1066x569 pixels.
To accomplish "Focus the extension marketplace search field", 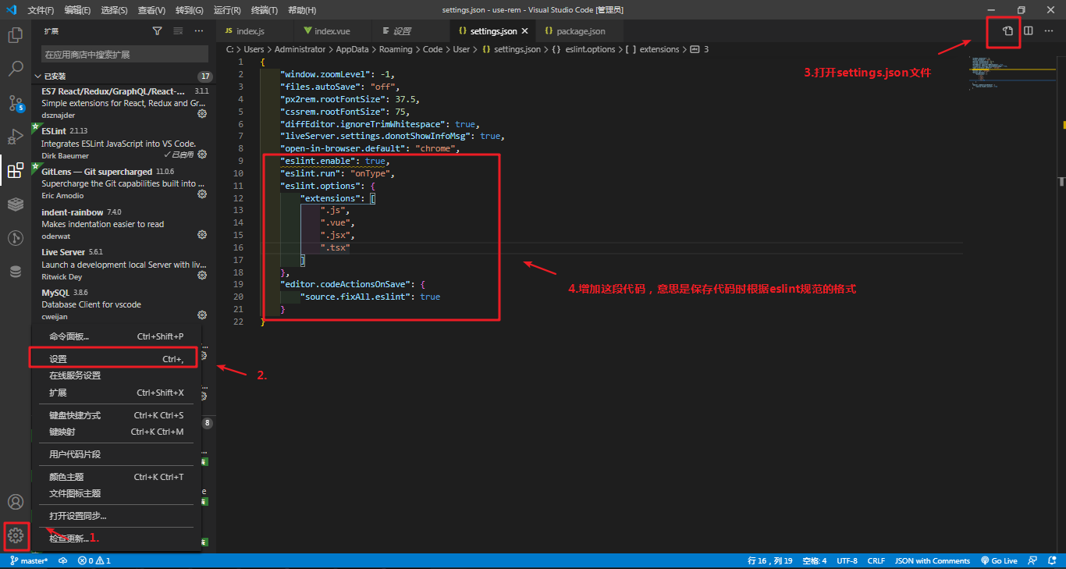I will tap(125, 54).
